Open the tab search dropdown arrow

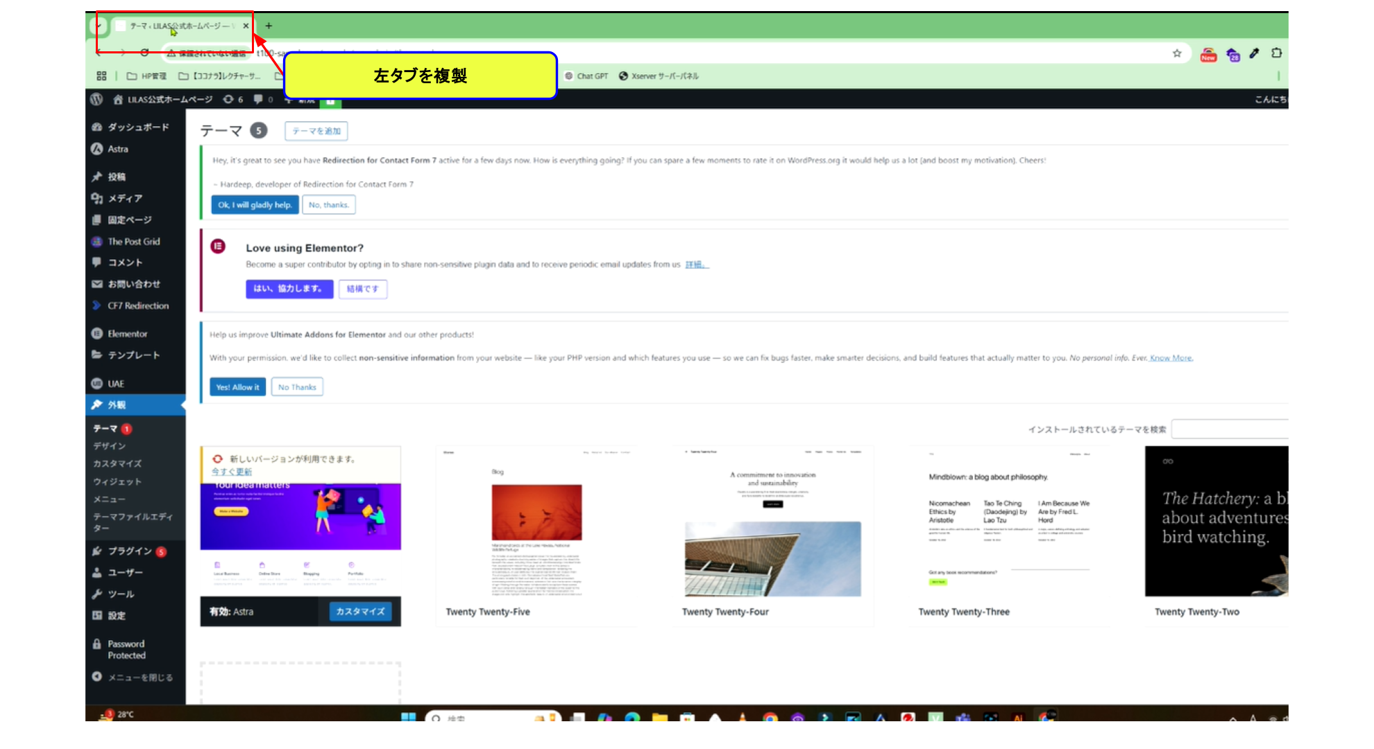[x=99, y=26]
